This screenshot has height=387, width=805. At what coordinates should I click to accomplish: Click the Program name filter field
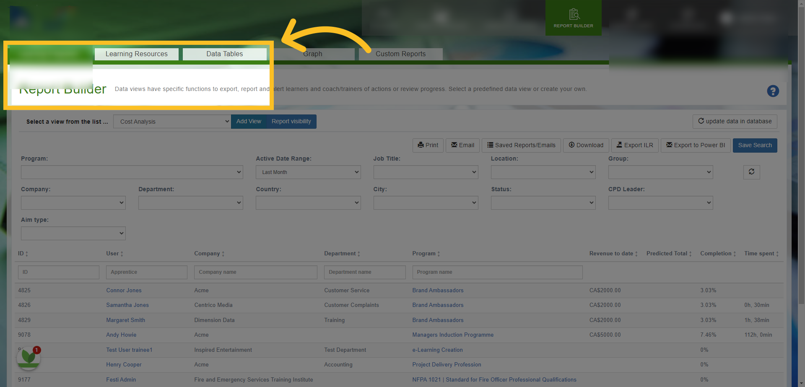(497, 272)
